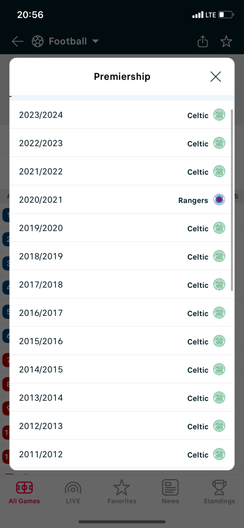Screen dimensions: 244x528
Task: Tap the football icon beside sport name
Action: point(38,41)
